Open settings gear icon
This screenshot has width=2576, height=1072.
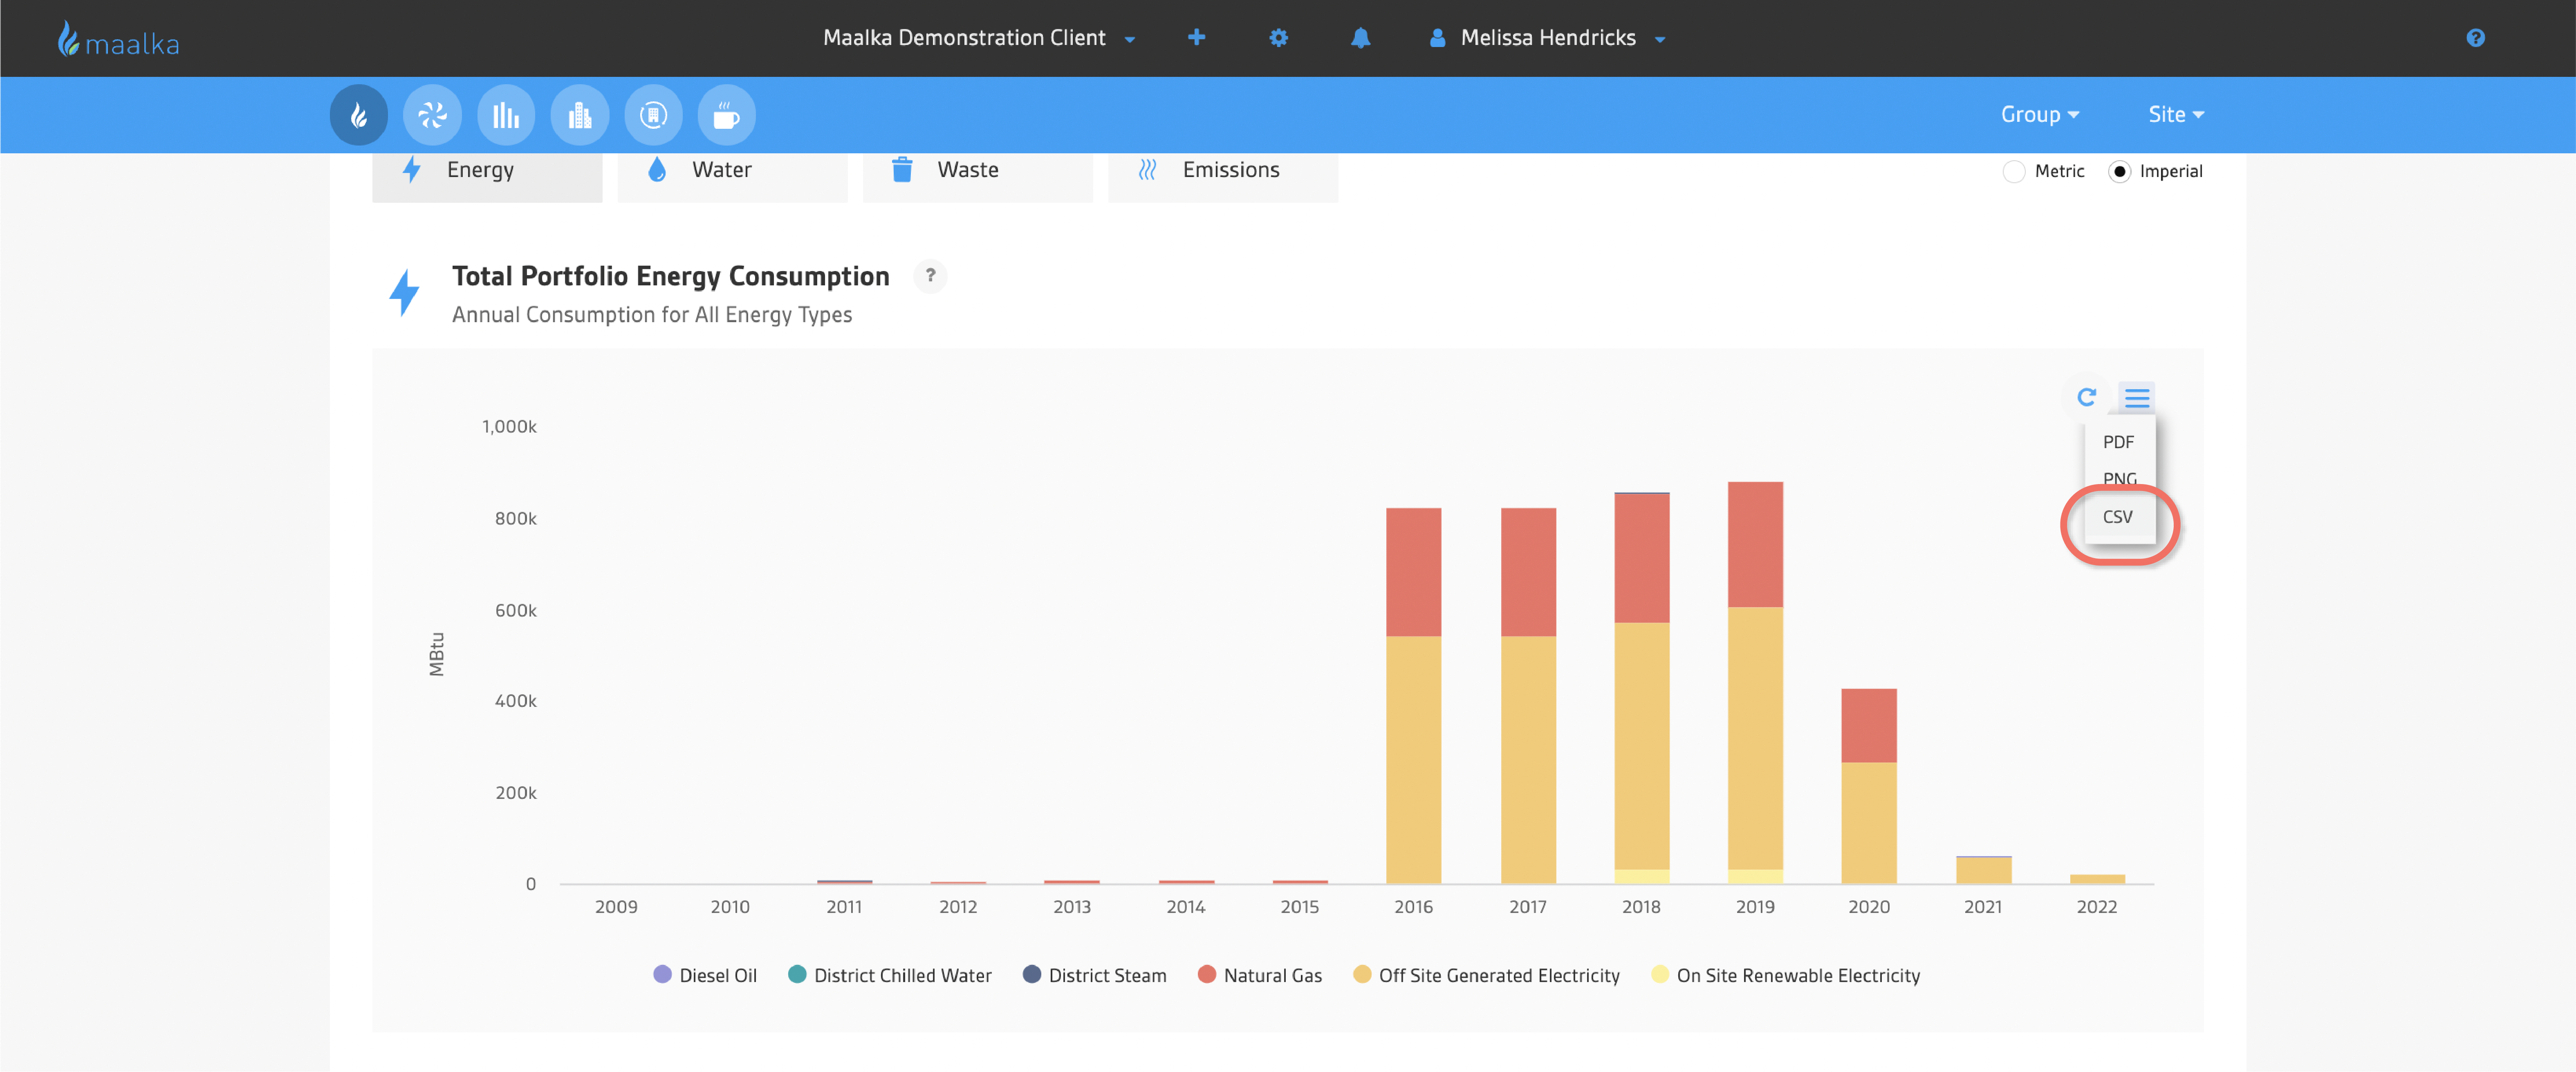point(1278,38)
